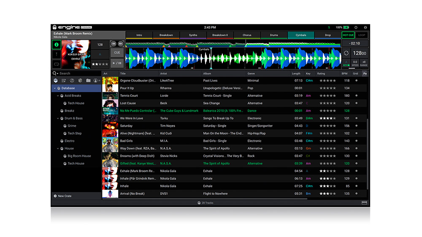Click the time remaining -02:10 display

click(355, 43)
